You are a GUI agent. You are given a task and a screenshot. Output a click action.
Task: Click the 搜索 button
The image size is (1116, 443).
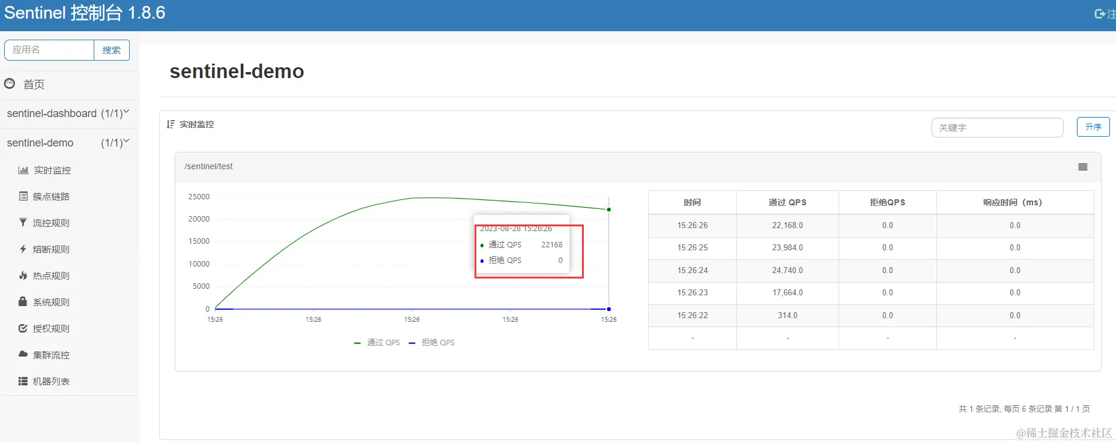(x=112, y=50)
